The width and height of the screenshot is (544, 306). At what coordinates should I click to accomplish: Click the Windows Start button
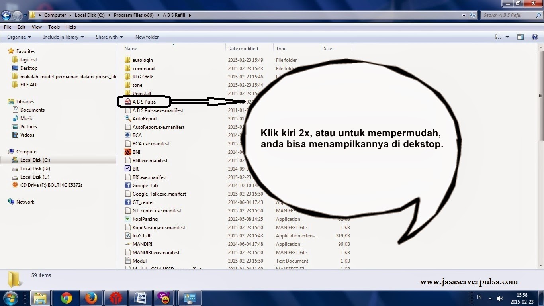(11, 298)
